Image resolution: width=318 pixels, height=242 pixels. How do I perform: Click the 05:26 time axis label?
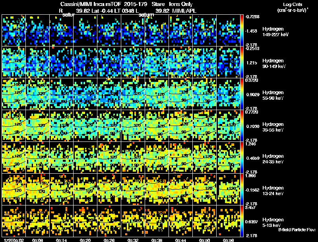[x=109, y=240]
